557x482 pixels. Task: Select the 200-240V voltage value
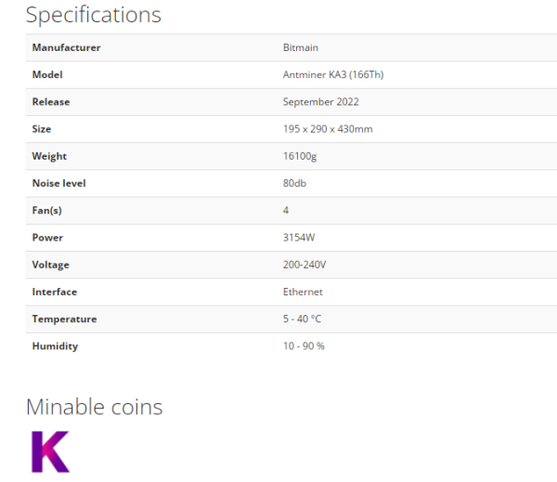tap(304, 265)
